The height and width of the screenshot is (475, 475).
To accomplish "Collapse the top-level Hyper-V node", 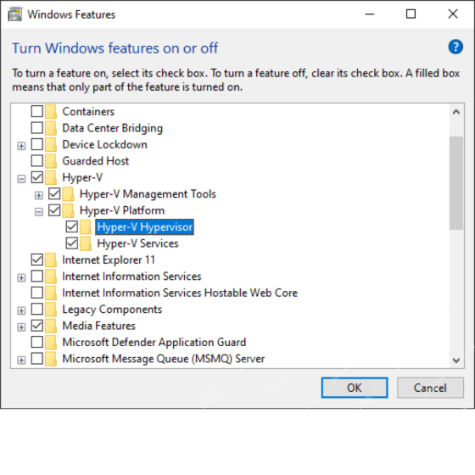I will (21, 179).
